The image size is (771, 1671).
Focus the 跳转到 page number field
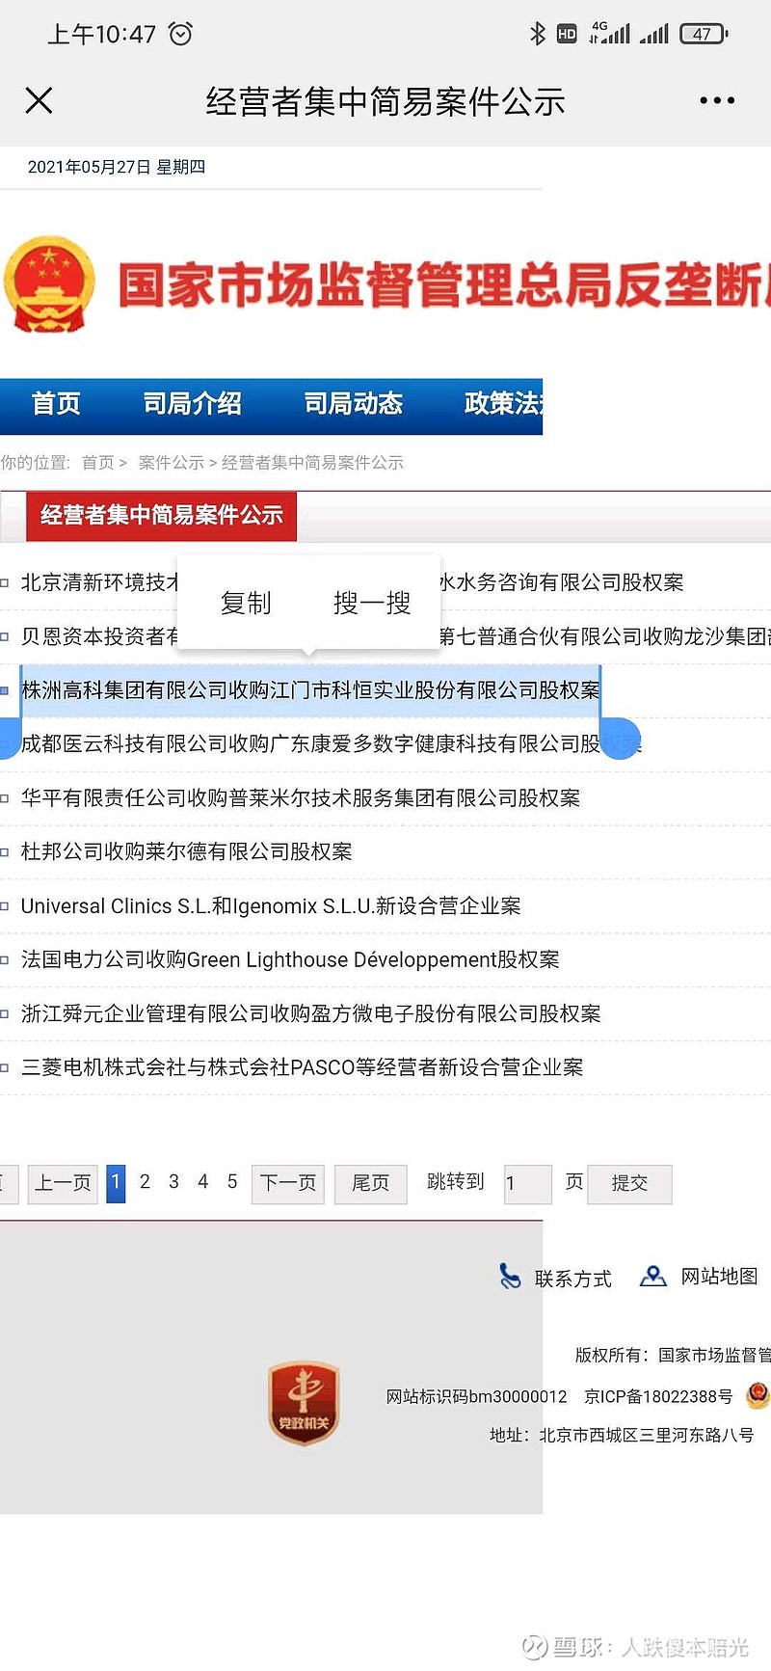527,1183
